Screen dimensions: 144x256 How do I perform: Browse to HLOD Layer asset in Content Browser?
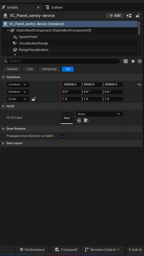pyautogui.click(x=86, y=121)
